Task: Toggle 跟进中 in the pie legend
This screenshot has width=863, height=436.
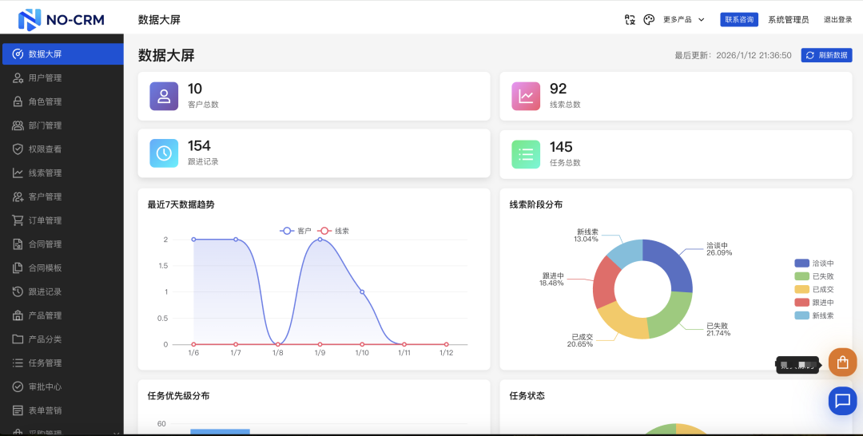Action: pyautogui.click(x=814, y=303)
